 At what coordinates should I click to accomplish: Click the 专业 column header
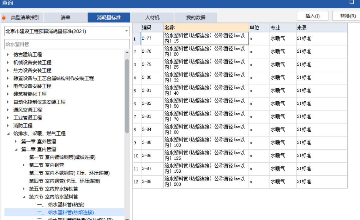point(283,27)
